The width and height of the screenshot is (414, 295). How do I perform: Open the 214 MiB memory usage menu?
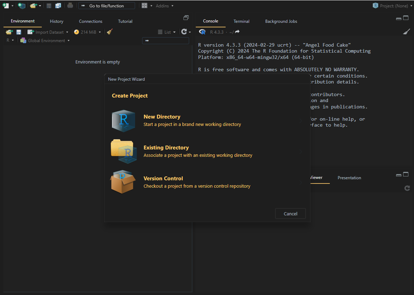(x=87, y=32)
